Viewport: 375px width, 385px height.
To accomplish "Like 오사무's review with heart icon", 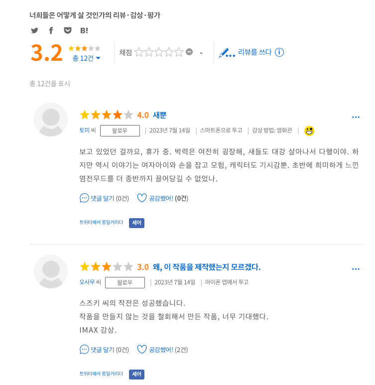I will tap(142, 350).
